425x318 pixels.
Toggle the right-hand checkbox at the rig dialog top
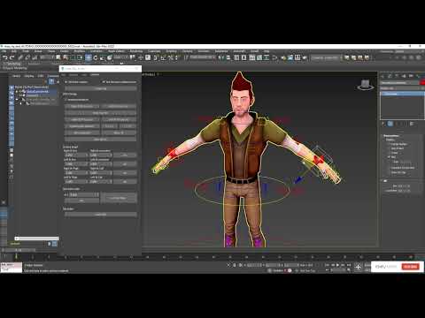tap(104, 82)
